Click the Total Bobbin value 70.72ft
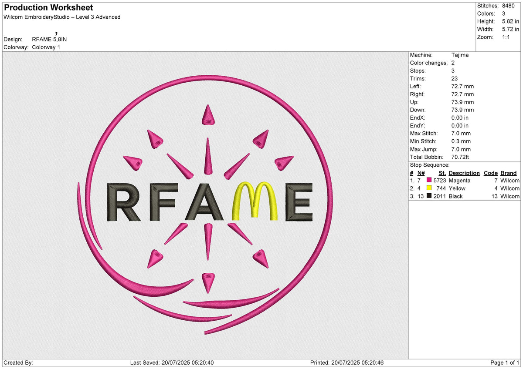Image resolution: width=523 pixels, height=369 pixels. [x=460, y=157]
